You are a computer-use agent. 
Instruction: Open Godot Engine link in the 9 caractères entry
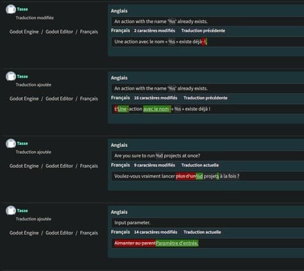tap(24, 166)
